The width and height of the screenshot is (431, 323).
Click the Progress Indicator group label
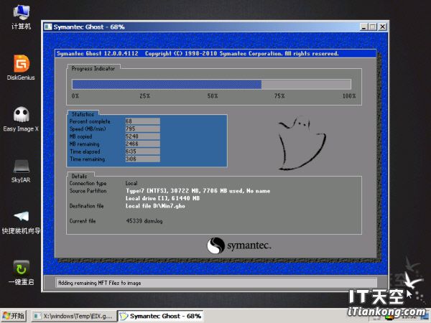(93, 69)
